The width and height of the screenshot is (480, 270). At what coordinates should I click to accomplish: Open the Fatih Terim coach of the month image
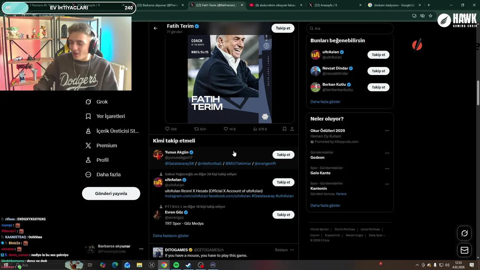pos(229,79)
